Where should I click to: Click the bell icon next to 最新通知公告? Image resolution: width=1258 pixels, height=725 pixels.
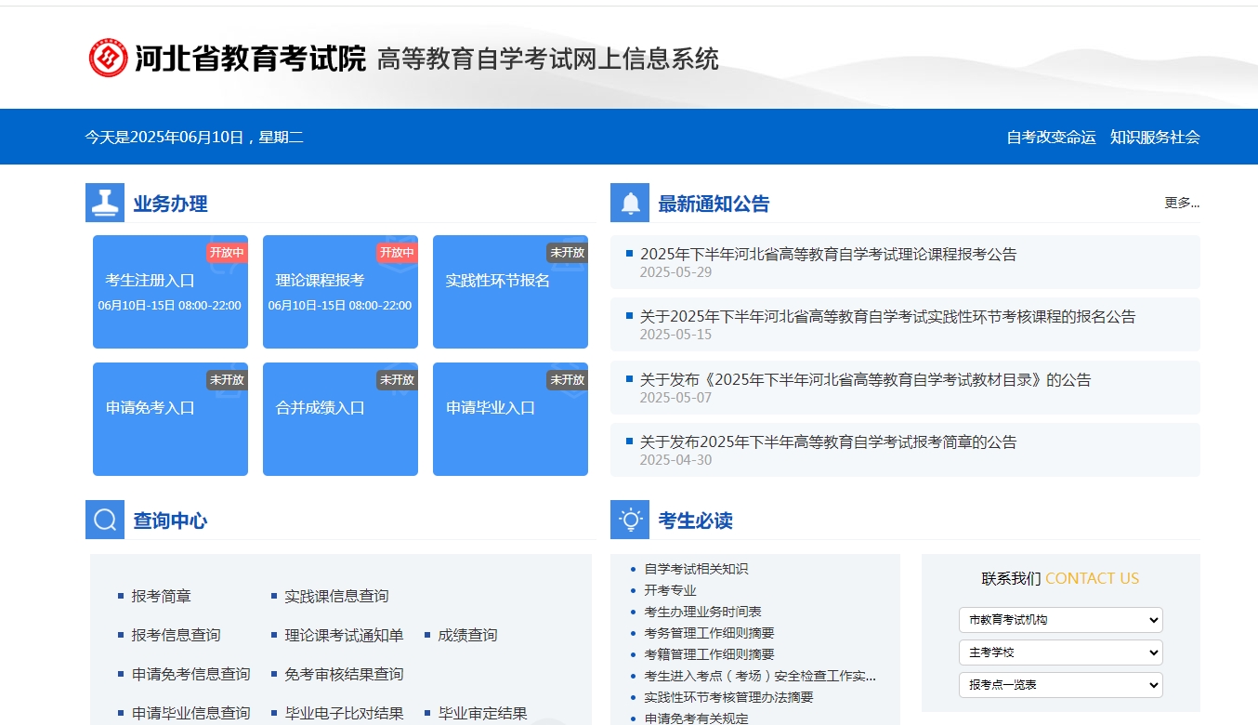pos(630,203)
